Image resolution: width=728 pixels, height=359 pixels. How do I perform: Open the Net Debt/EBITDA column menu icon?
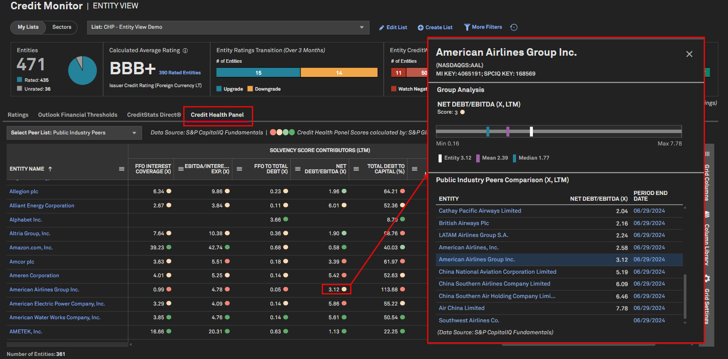pyautogui.click(x=298, y=169)
